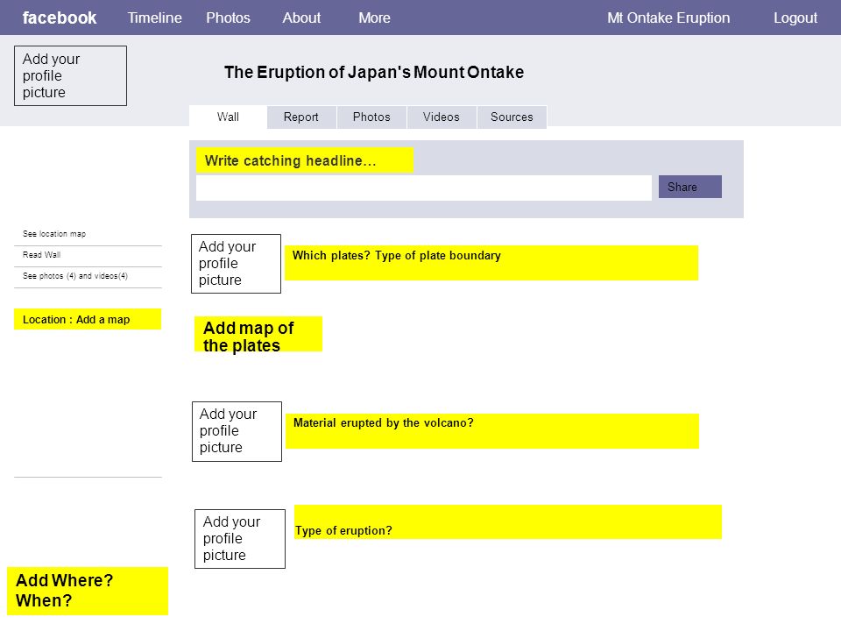
Task: Switch to the Report tab
Action: tap(300, 117)
